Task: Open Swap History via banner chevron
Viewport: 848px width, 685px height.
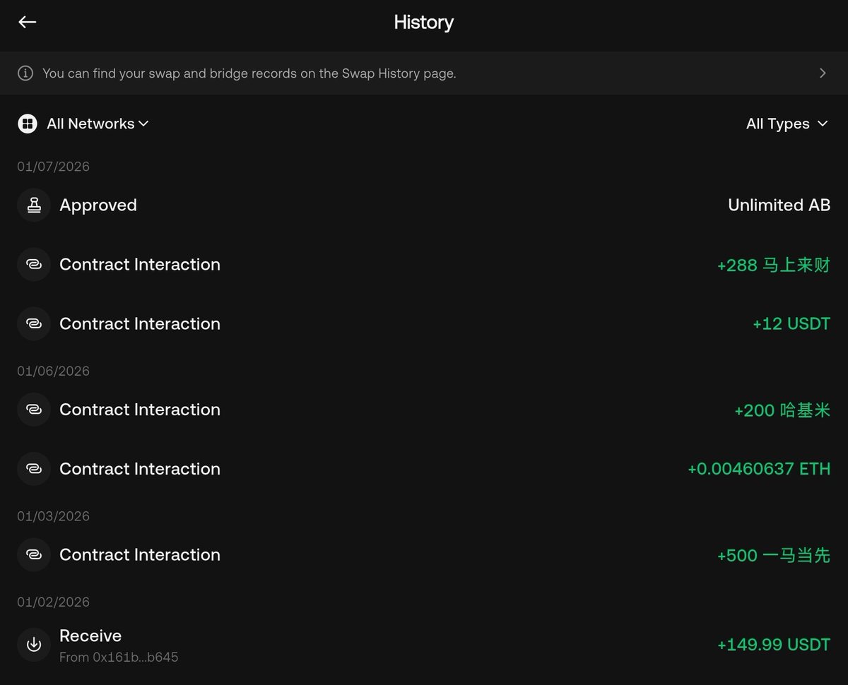Action: pyautogui.click(x=823, y=73)
